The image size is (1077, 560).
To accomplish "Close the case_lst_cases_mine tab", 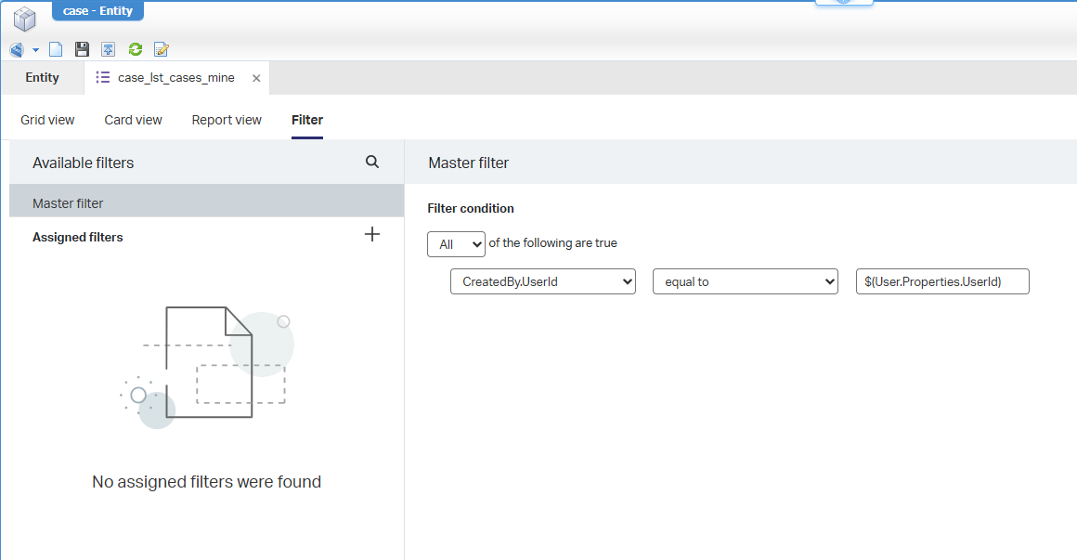I will (256, 78).
